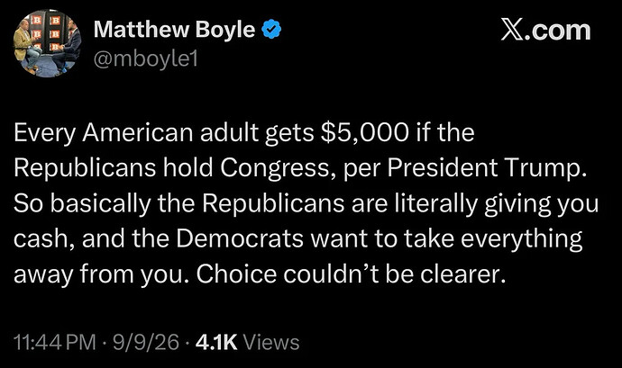This screenshot has width=622, height=368.
Task: Click the 11:44 PM timestamp
Action: (55, 342)
